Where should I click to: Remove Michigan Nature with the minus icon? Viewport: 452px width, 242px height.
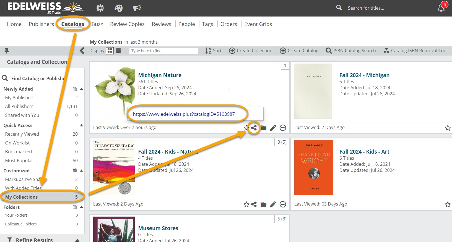283,128
